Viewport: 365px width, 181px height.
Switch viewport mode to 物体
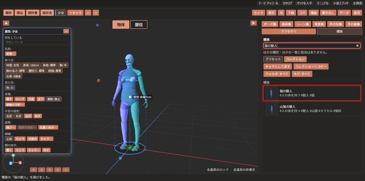point(121,25)
